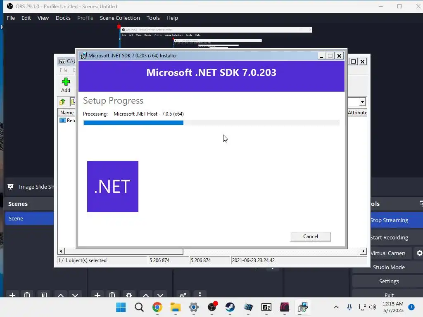Viewport: 423px width, 317px height.
Task: Open source properties gear beside source trash icon
Action: 129,295
